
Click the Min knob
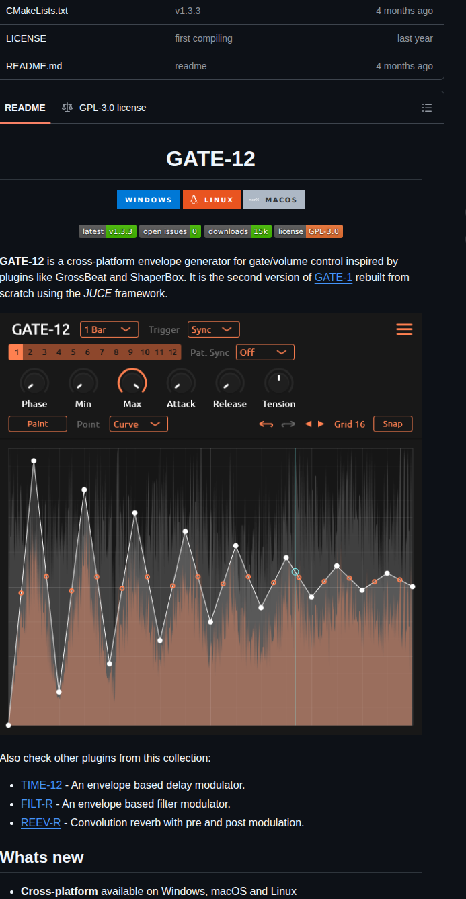click(x=83, y=382)
